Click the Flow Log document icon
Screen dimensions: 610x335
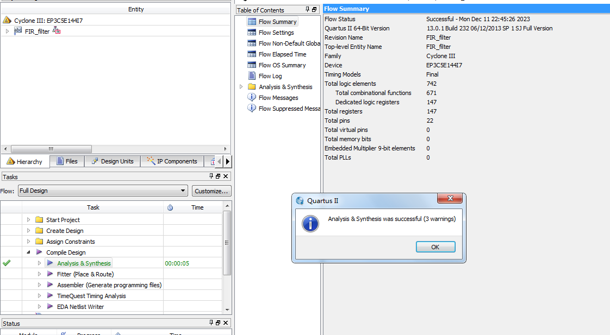click(x=252, y=76)
